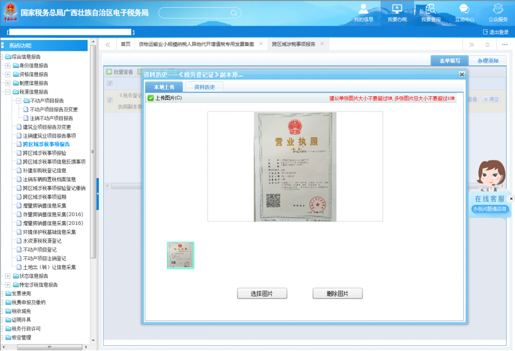Open 我要查询 in the header
The image size is (515, 351).
coord(431,12)
